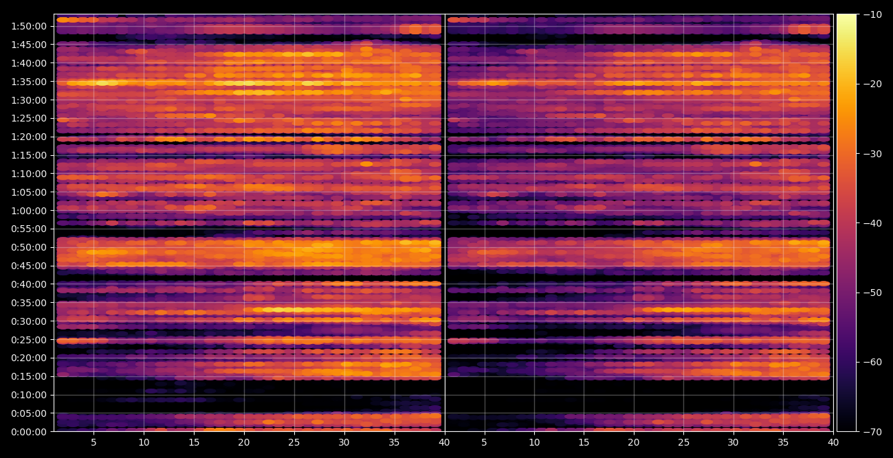
Task: Click the 1:35:00 y-axis tick label
Action: point(29,82)
